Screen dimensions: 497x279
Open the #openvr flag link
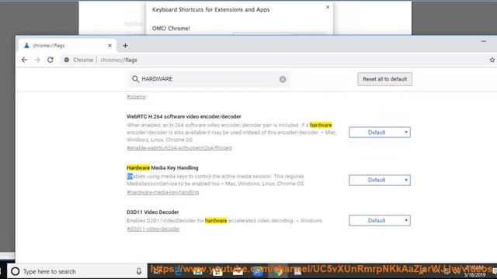[137, 97]
